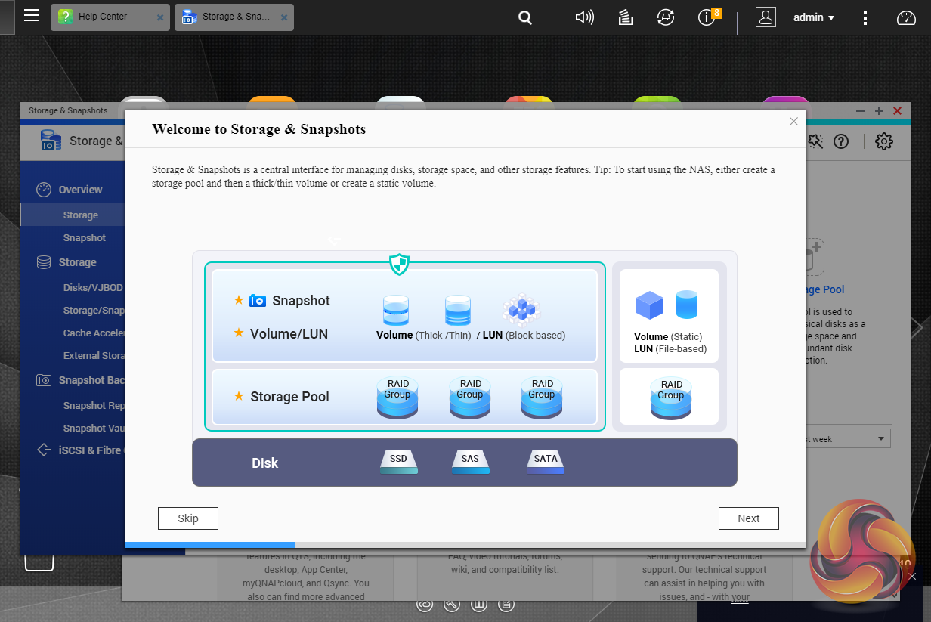Select Overview in the sidebar
This screenshot has height=622, width=931.
[80, 190]
